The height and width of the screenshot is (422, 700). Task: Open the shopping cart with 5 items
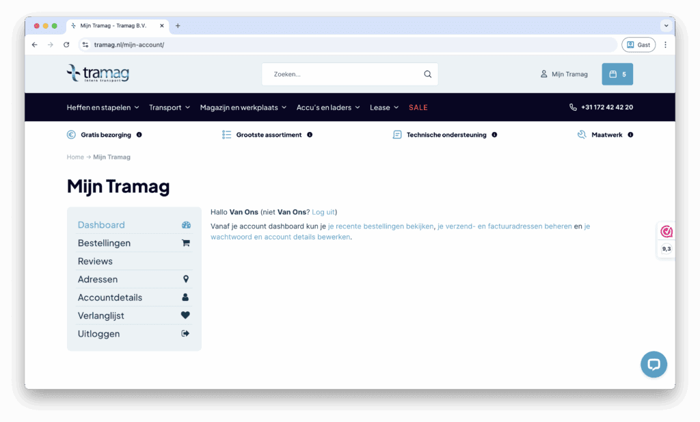[617, 74]
